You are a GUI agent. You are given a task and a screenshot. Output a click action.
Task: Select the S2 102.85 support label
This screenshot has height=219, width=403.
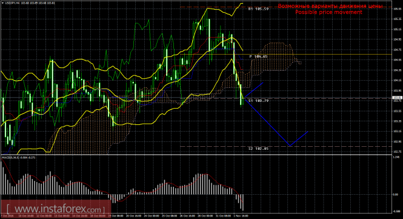coord(258,149)
